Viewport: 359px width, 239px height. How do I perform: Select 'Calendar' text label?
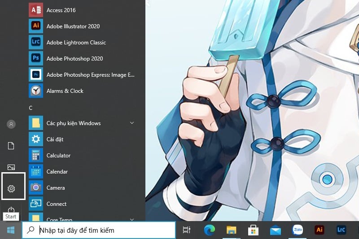pos(57,172)
